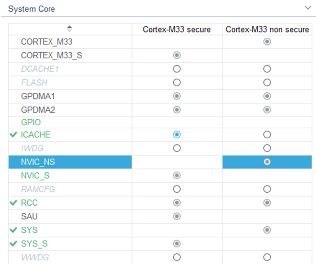
Task: Click NVIC_NS non secure radio button
Action: pyautogui.click(x=267, y=162)
